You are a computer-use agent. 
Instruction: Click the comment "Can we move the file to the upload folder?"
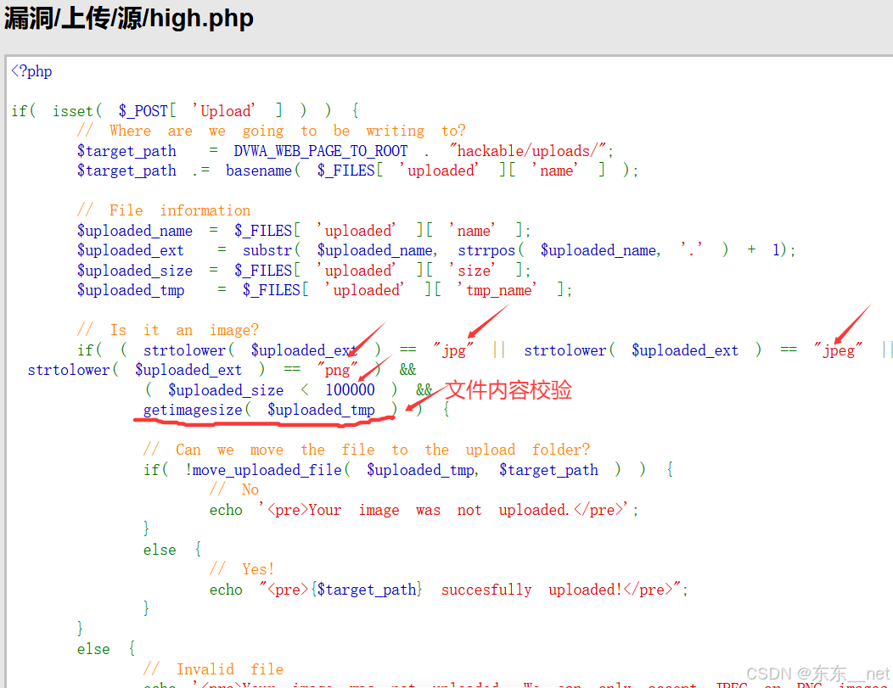(x=366, y=450)
